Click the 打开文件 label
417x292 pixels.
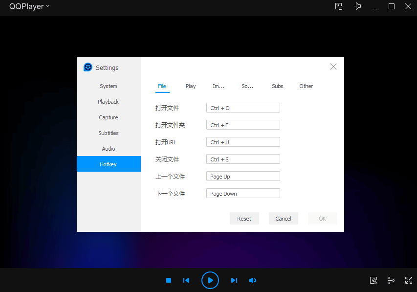coord(167,108)
